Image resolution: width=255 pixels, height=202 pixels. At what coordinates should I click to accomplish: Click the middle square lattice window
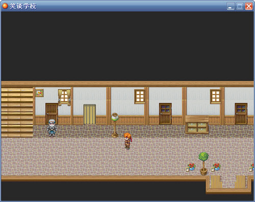[140, 96]
